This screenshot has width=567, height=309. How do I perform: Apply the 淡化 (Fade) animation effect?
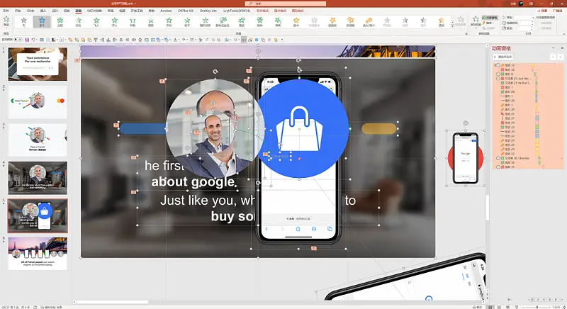[78, 22]
